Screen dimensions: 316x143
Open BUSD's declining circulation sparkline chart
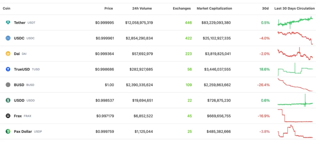coord(295,85)
